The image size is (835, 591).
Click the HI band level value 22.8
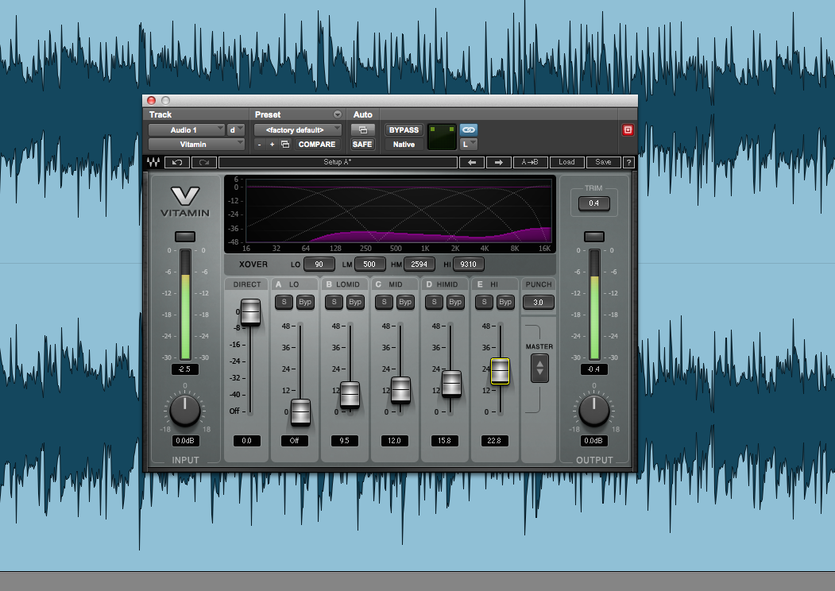pyautogui.click(x=494, y=441)
